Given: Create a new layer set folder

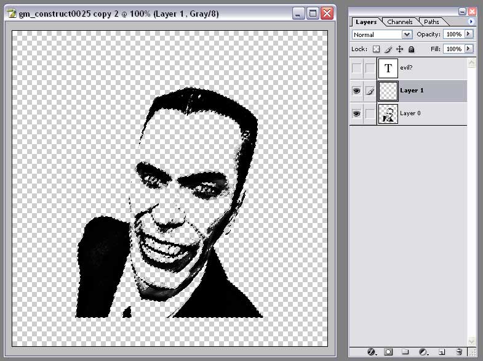Looking at the screenshot, I should coord(406,352).
